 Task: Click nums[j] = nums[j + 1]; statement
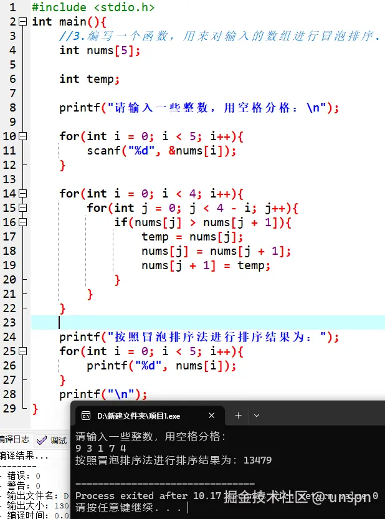[216, 251]
